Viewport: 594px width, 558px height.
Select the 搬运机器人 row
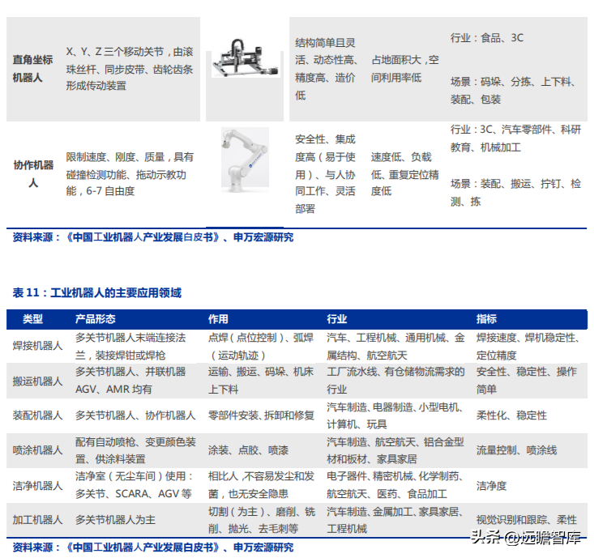pos(37,381)
